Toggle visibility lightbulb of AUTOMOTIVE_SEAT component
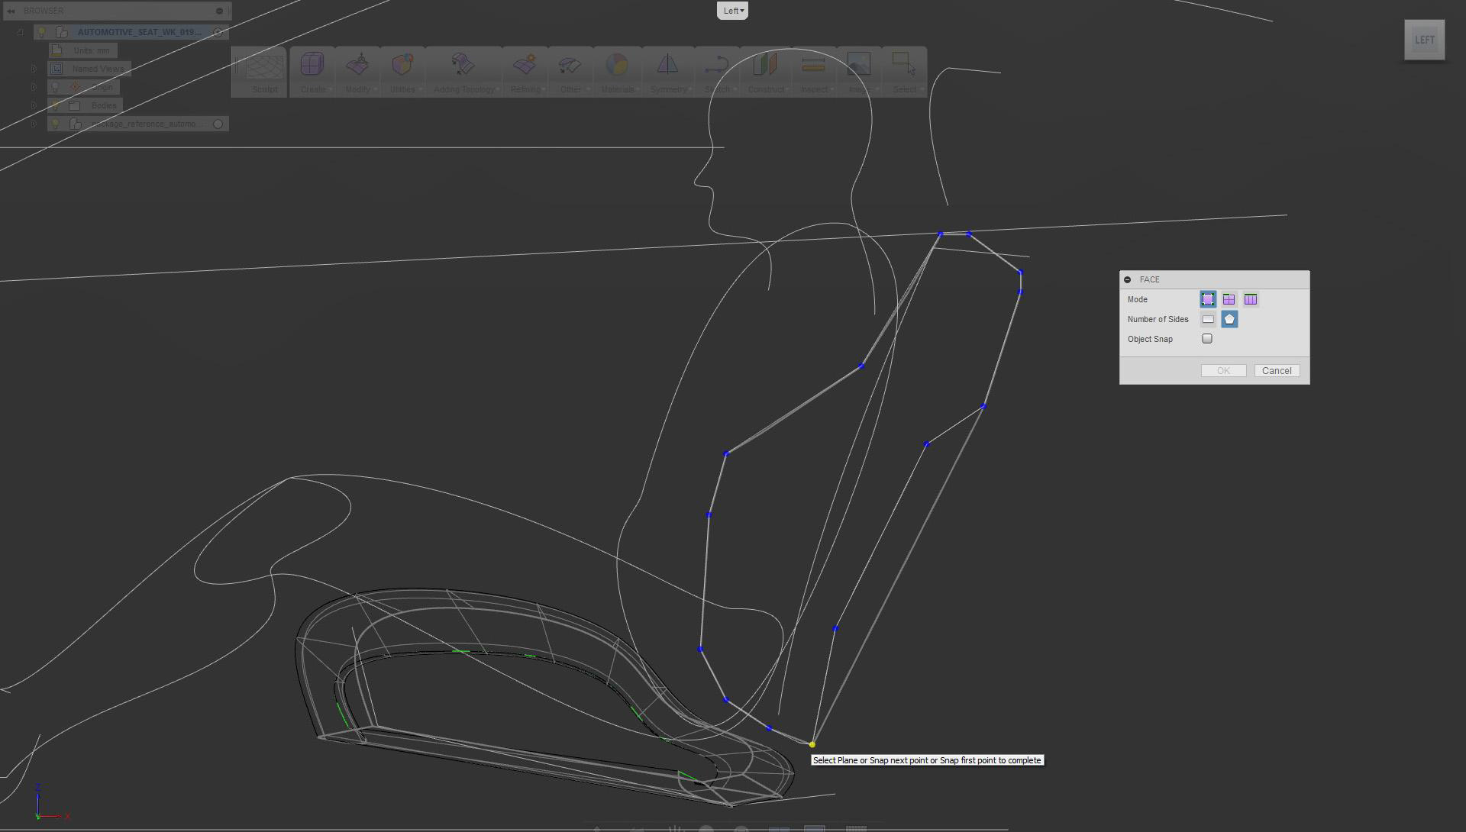 pyautogui.click(x=43, y=32)
